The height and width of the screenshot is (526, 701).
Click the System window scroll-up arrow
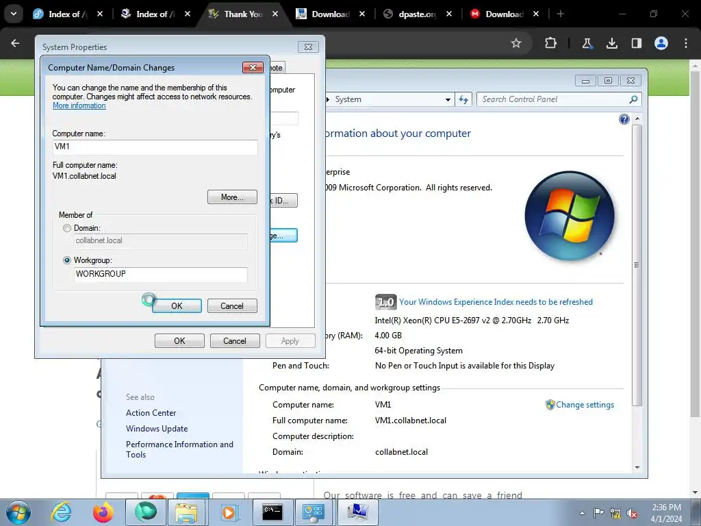[637, 118]
